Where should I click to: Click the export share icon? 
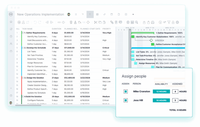[x=148, y=22]
